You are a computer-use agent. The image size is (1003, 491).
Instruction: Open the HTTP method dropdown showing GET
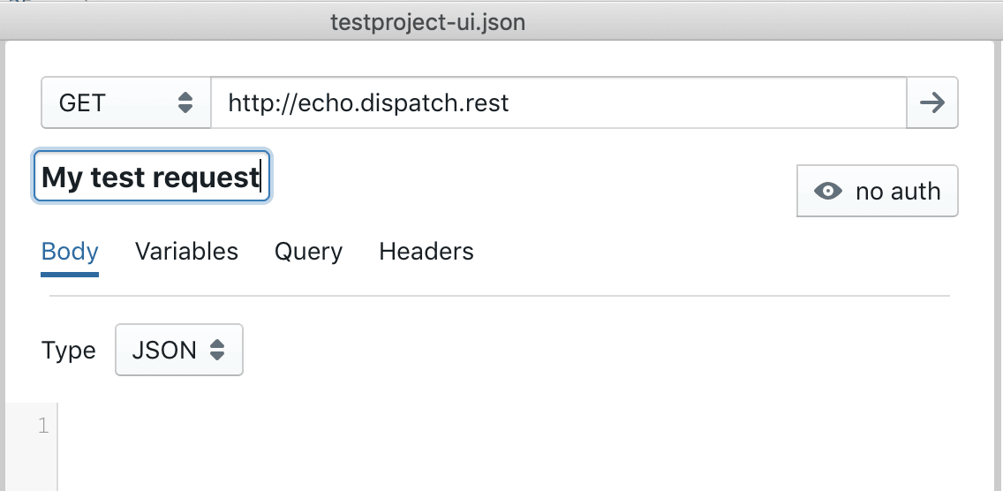coord(125,103)
